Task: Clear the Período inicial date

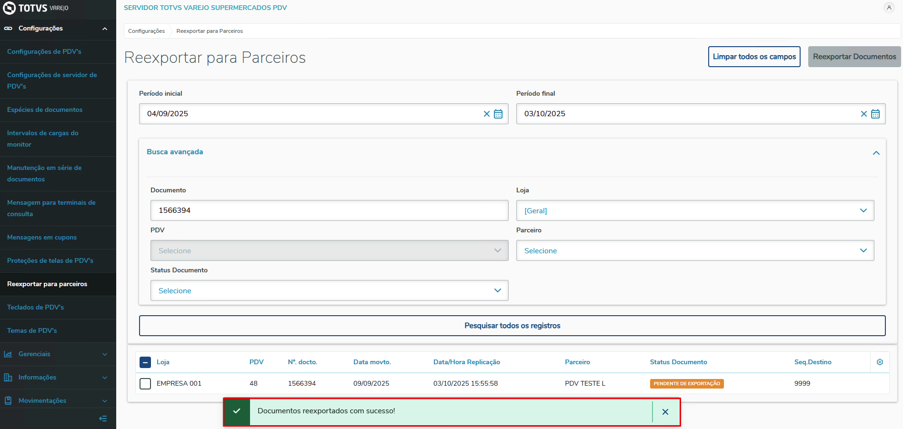Action: click(487, 114)
